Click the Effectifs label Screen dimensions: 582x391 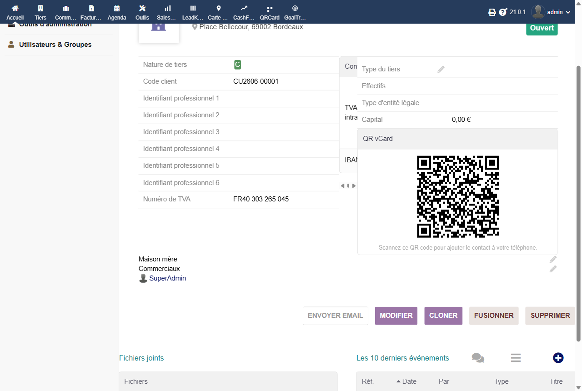[374, 86]
